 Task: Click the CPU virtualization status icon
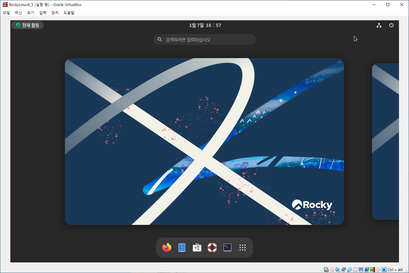(372, 270)
